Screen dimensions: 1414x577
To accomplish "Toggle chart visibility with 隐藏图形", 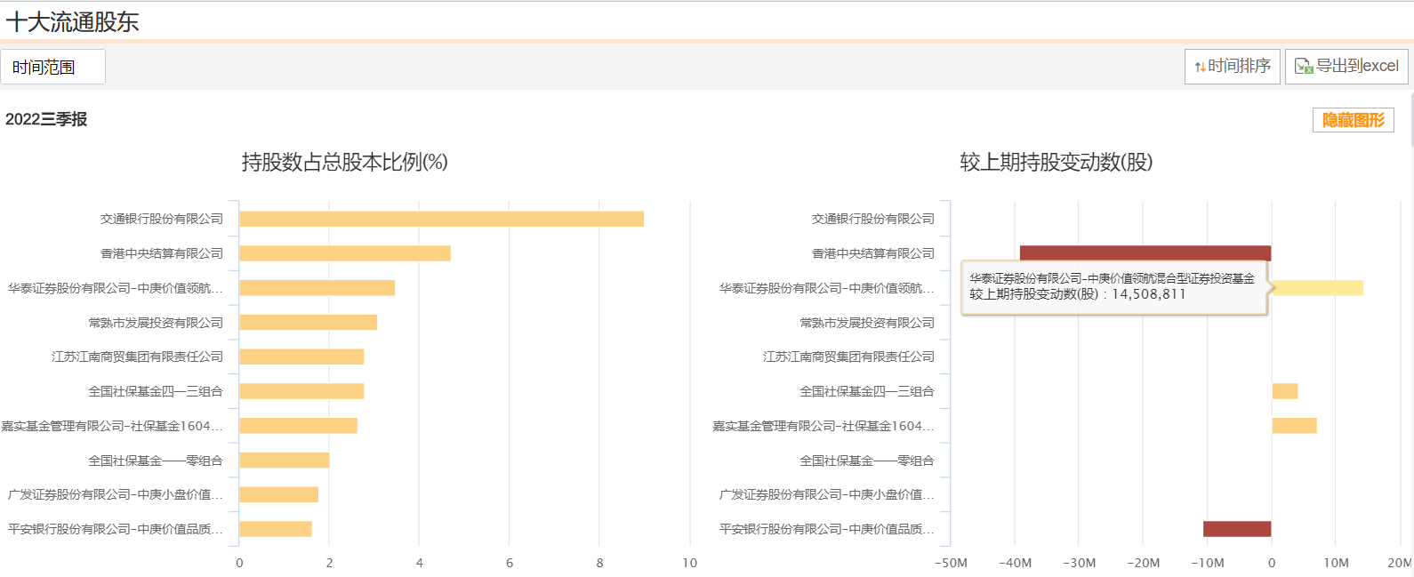I will [1353, 120].
